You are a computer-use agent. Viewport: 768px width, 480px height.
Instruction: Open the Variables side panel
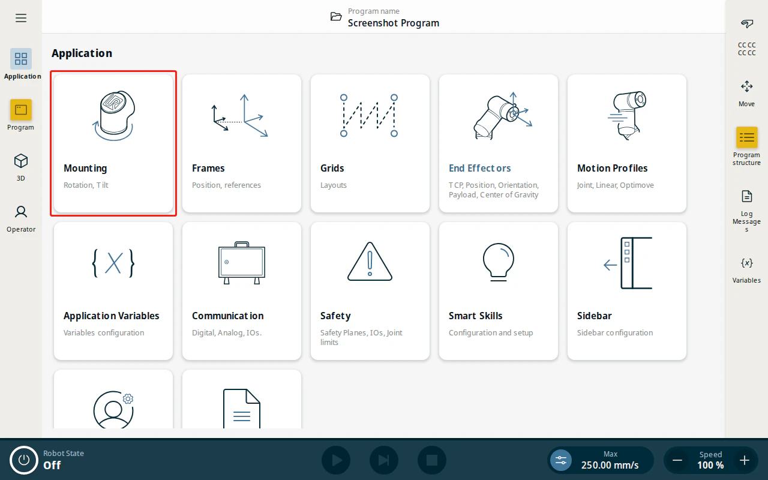point(747,269)
